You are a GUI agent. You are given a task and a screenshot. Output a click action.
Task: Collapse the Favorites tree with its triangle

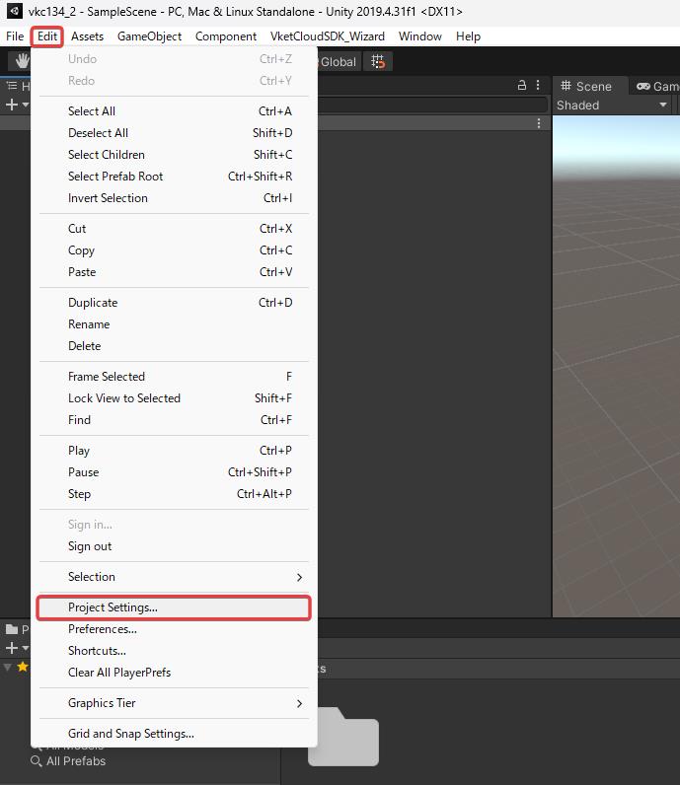(8, 668)
